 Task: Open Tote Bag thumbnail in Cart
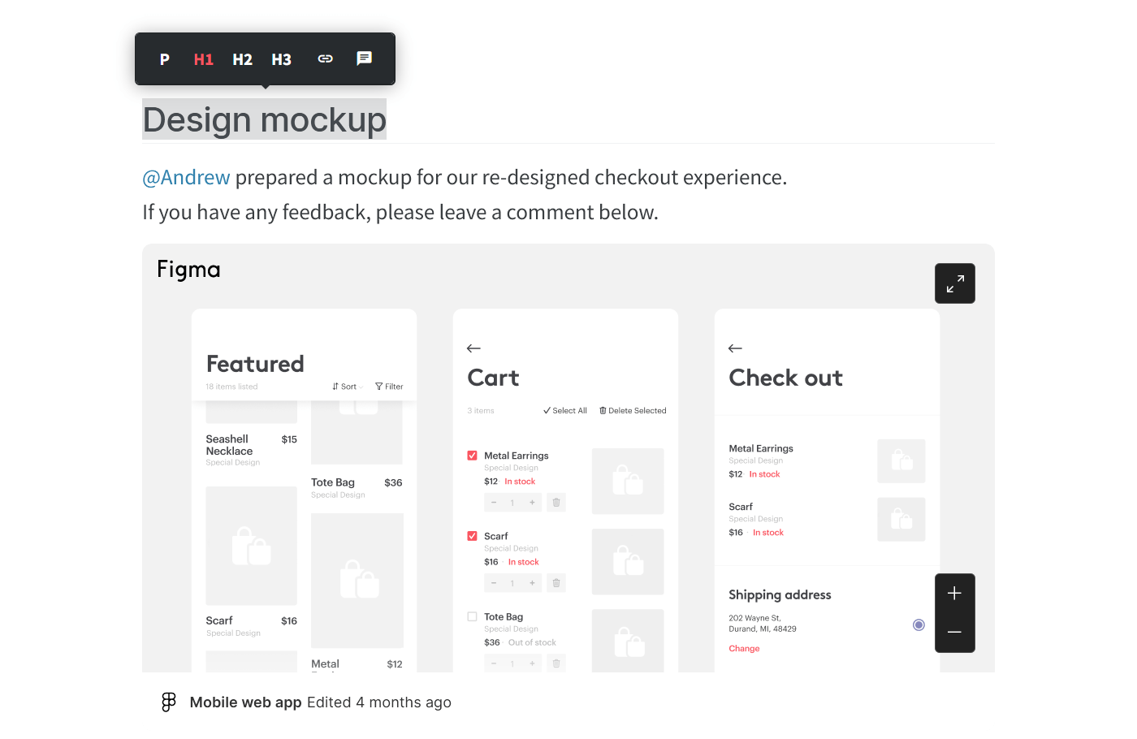[x=628, y=641]
